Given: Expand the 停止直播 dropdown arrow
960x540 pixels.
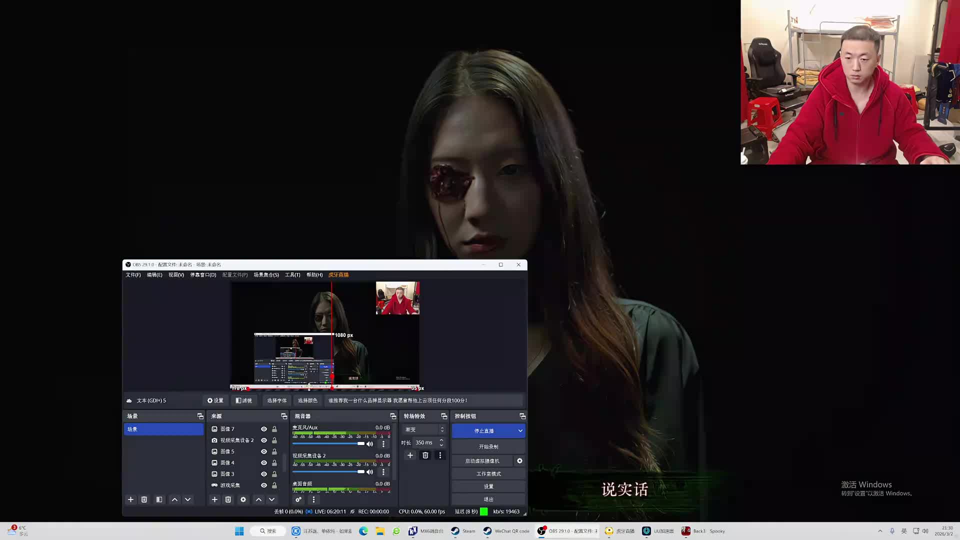Looking at the screenshot, I should click(x=520, y=431).
